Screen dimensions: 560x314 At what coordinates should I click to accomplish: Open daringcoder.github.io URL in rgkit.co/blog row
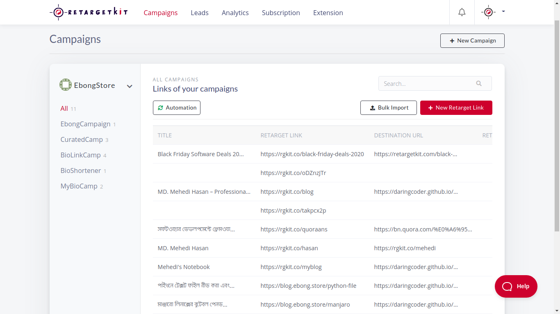click(416, 192)
